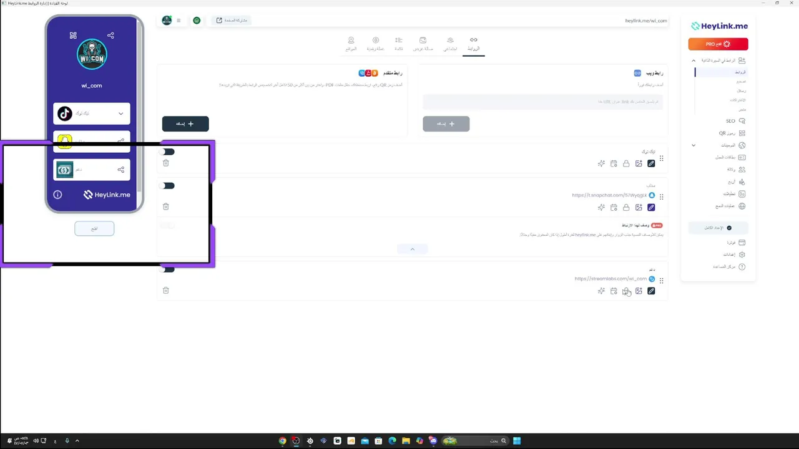
Task: Click the account avatar in top bar
Action: 167,21
